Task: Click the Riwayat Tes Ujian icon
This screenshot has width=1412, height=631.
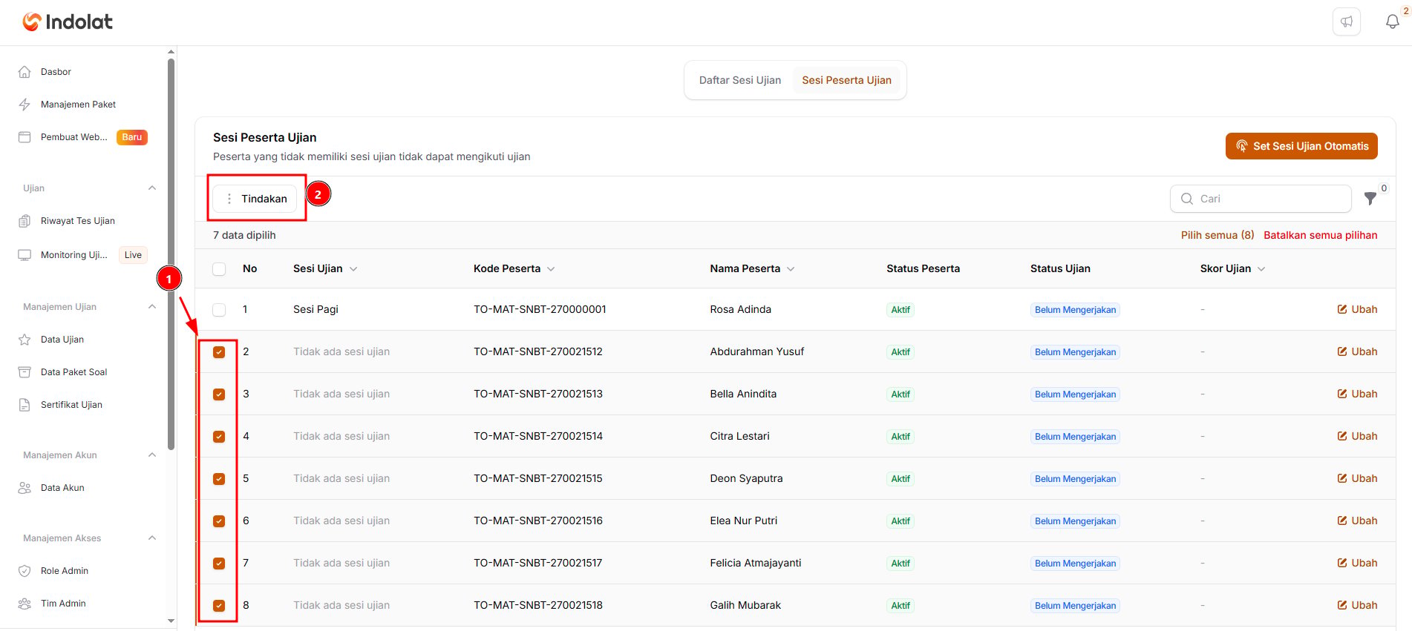Action: (x=24, y=221)
